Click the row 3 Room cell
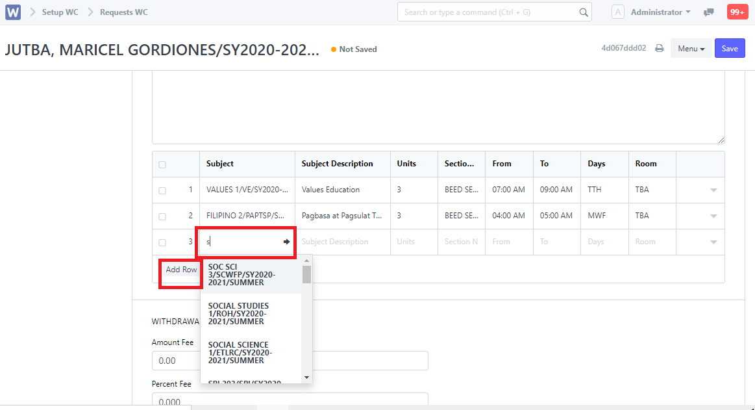Image resolution: width=755 pixels, height=410 pixels. [652, 242]
